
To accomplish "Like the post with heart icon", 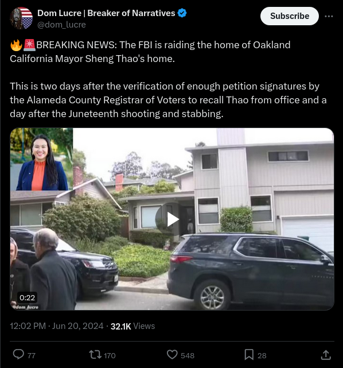I will tap(172, 355).
